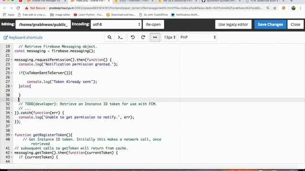Open the browser profile avatar
305x171 pixels.
294,8
